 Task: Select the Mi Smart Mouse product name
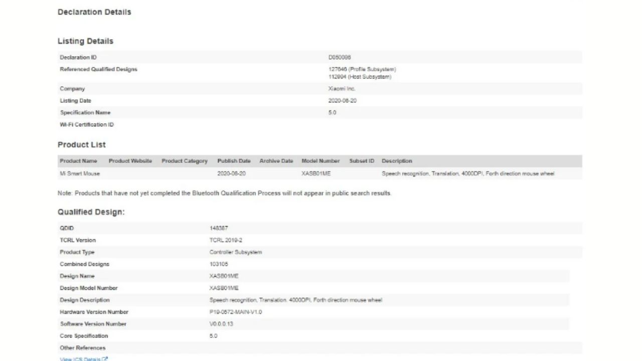click(80, 174)
